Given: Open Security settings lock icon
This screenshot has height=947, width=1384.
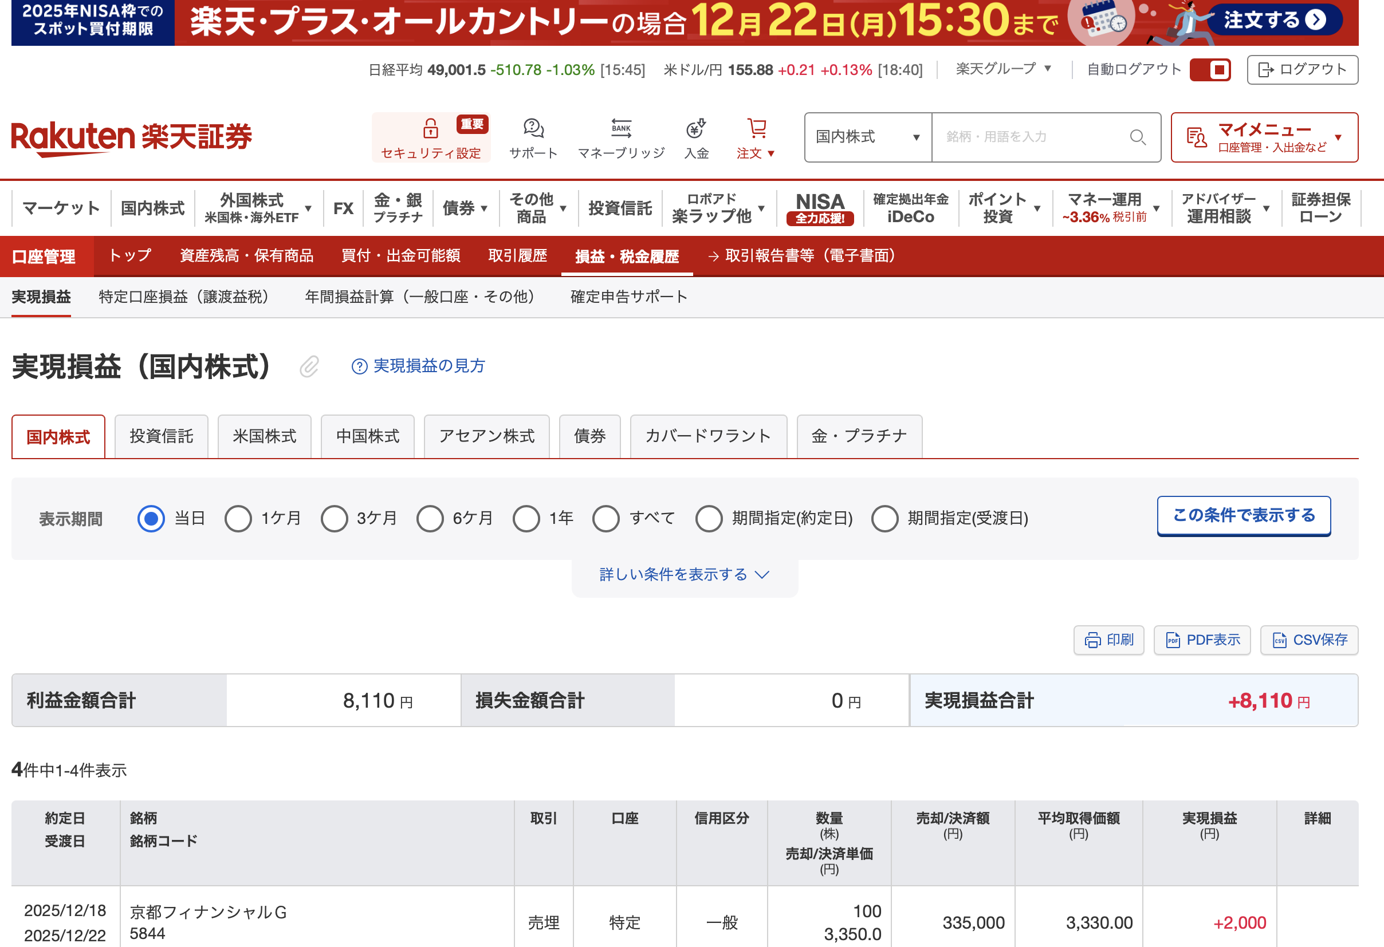Looking at the screenshot, I should (x=430, y=128).
